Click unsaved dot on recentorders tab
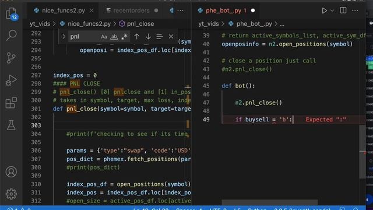This screenshot has height=210, width=373. pyautogui.click(x=156, y=10)
